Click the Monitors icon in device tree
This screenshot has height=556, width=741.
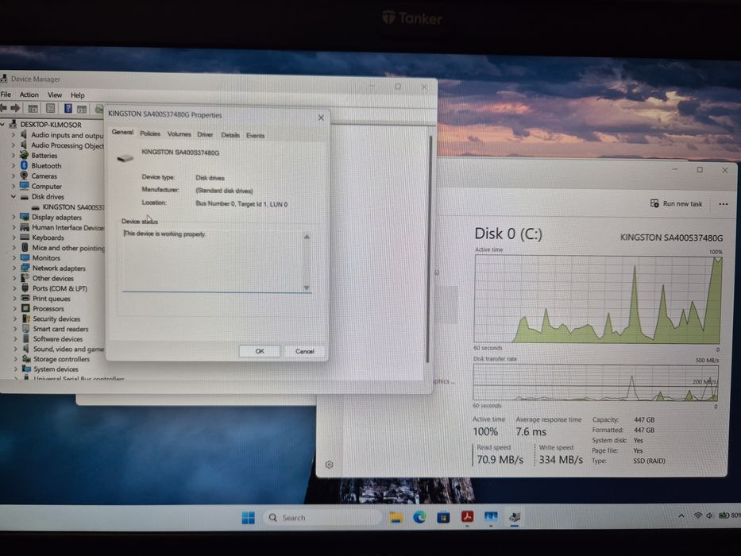(25, 257)
